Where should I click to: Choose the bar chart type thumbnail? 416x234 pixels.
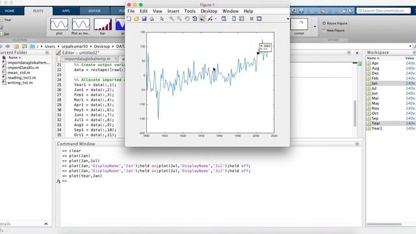coord(103,26)
